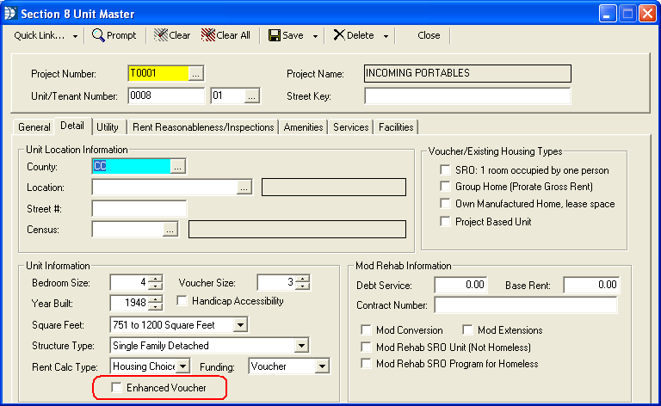Expand the Delete dropdown arrow
The width and height of the screenshot is (661, 406).
[x=386, y=36]
